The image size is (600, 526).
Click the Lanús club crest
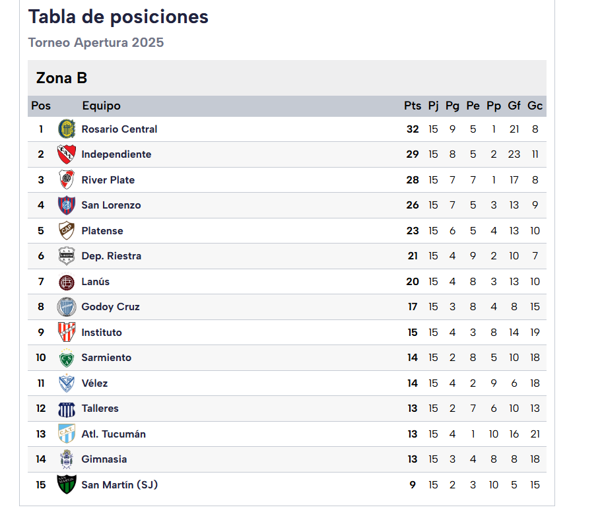click(67, 282)
